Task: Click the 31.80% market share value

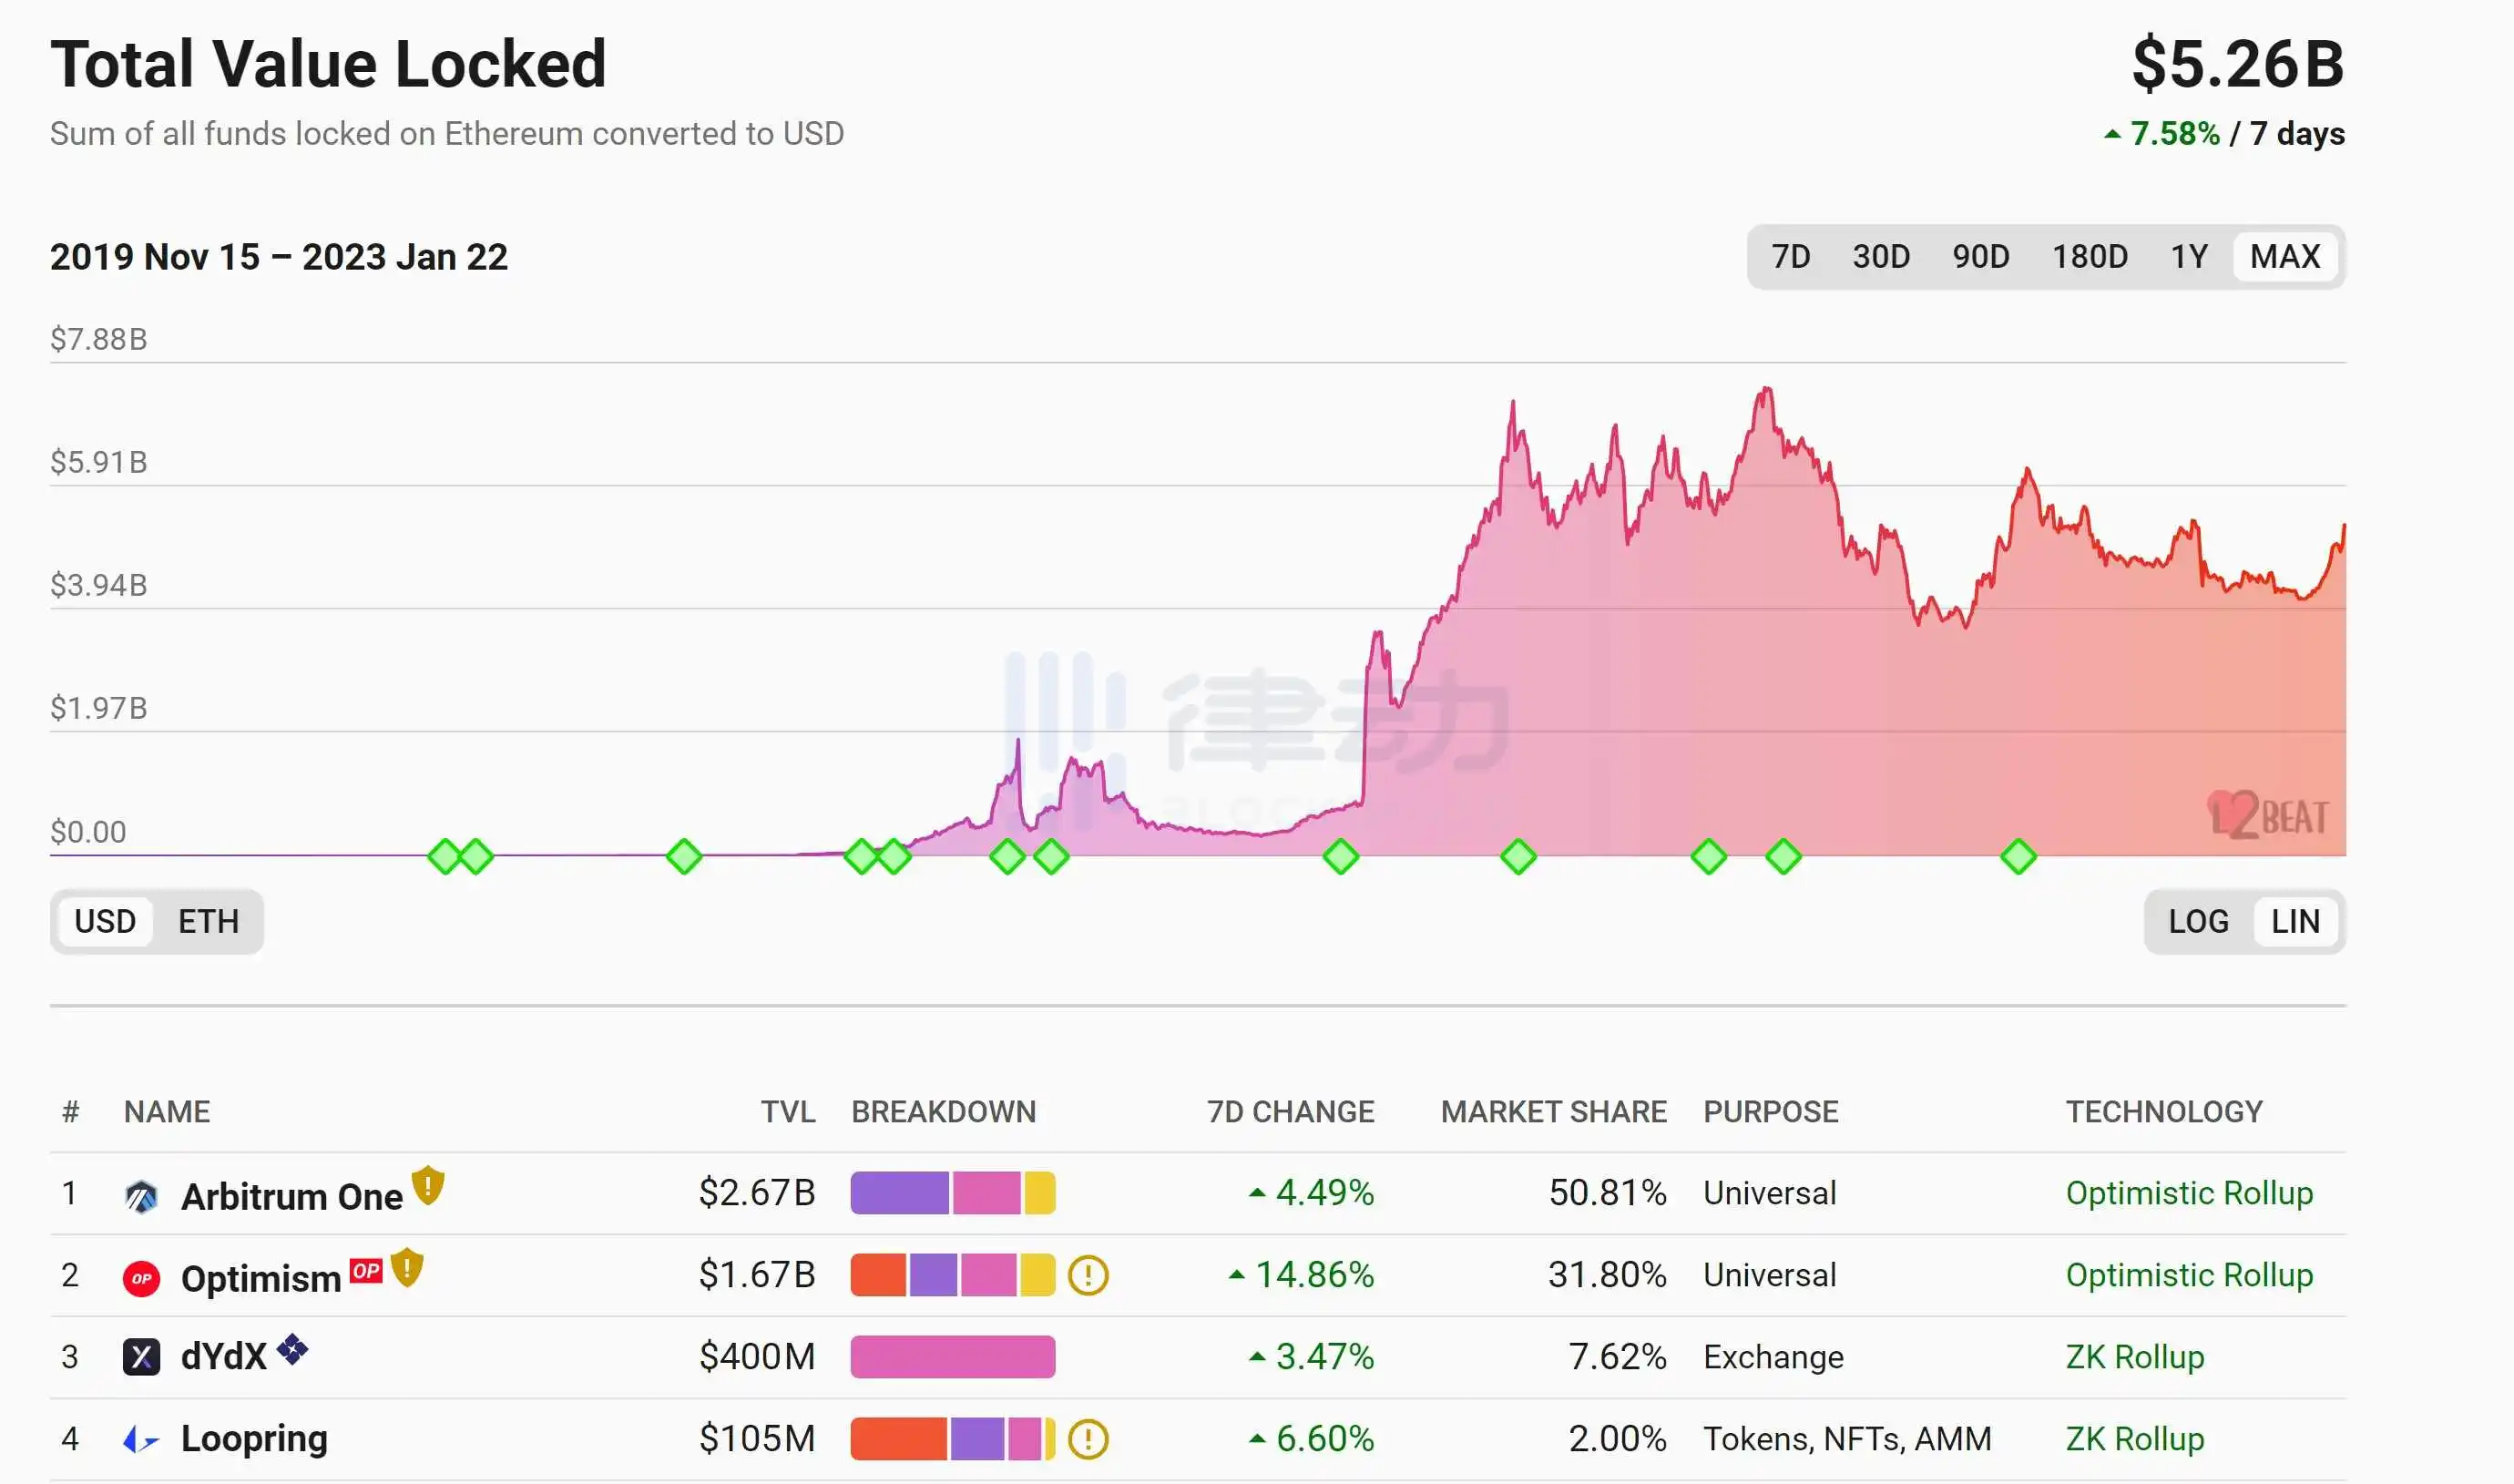Action: (x=1608, y=1275)
